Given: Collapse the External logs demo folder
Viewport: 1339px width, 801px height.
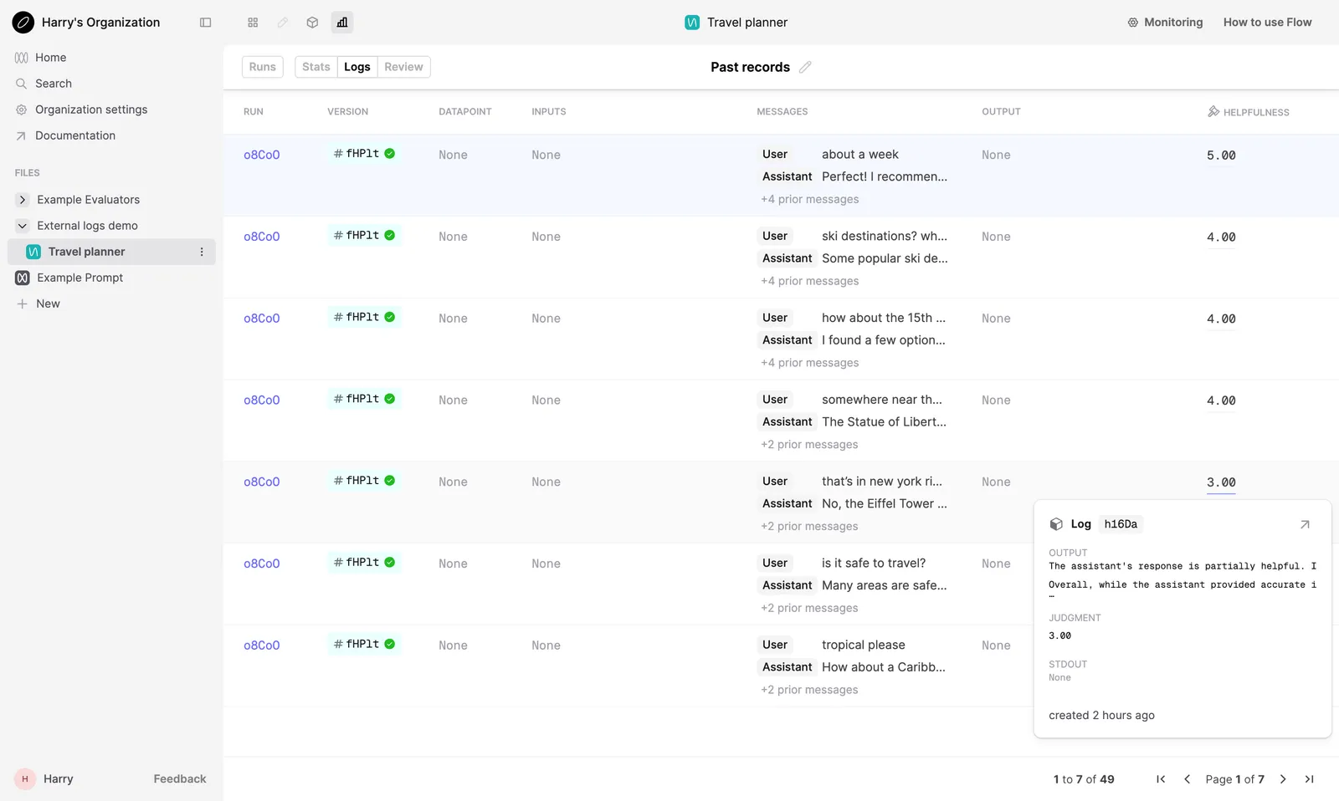Looking at the screenshot, I should 23,226.
